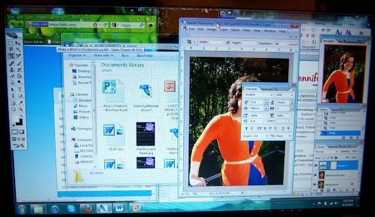Toggle visibility of the Background layer
The image size is (375, 217).
[x=315, y=185]
